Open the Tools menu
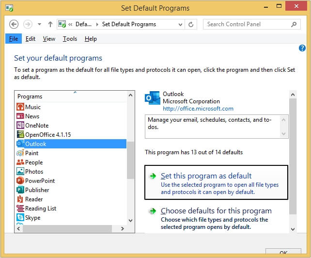Image resolution: width=311 pixels, height=258 pixels. pyautogui.click(x=70, y=39)
